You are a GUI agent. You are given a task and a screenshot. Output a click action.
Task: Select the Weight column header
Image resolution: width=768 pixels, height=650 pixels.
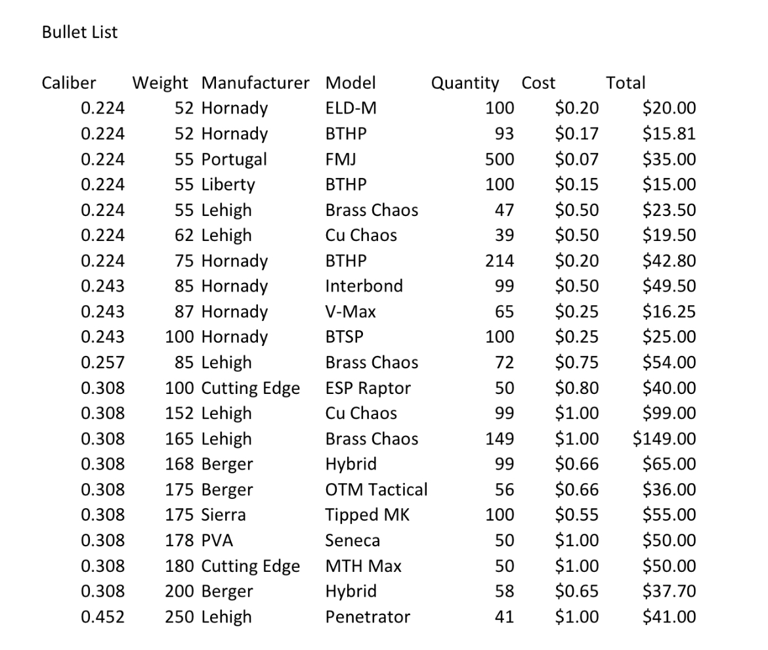160,83
